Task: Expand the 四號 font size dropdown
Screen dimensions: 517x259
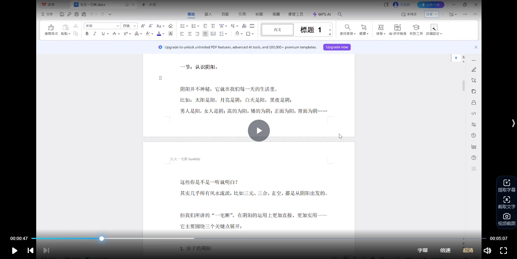Action: [x=134, y=26]
